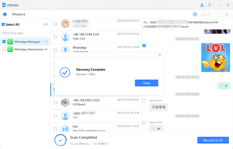233x149 pixels.
Task: Open the conversation with message 1111
Action: pos(96,116)
